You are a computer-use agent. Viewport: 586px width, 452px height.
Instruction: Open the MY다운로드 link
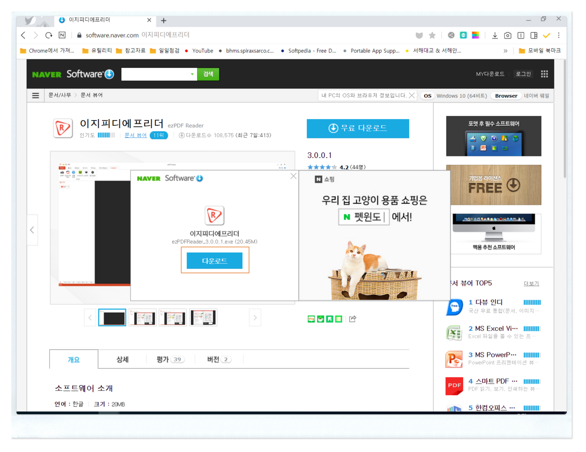[x=490, y=74]
